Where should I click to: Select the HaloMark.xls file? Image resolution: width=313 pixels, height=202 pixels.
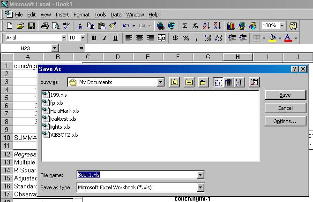61,111
